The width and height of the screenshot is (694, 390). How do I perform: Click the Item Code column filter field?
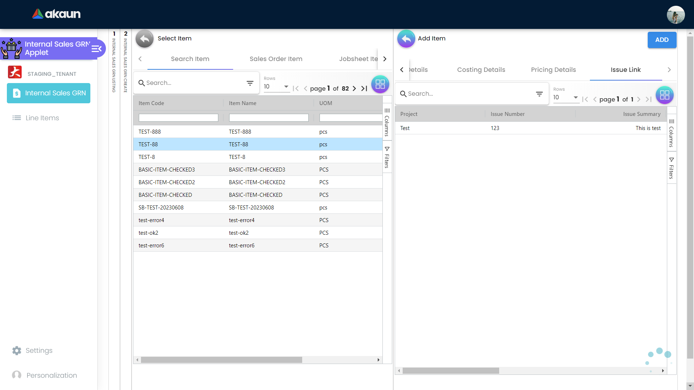coord(178,118)
